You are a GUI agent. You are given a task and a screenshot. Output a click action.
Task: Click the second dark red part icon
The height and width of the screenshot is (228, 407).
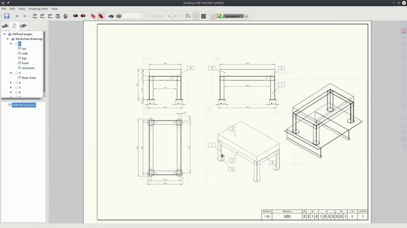tap(83, 16)
